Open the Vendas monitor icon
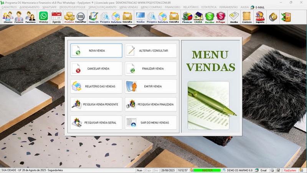This screenshot has width=307, height=173. (x=140, y=17)
